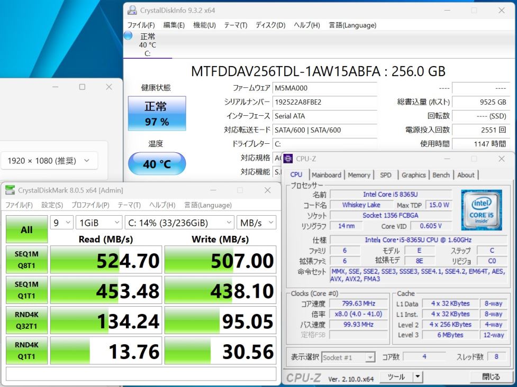The height and width of the screenshot is (387, 517).
Task: Switch to the Bench tab in CPU-Z
Action: (441, 175)
